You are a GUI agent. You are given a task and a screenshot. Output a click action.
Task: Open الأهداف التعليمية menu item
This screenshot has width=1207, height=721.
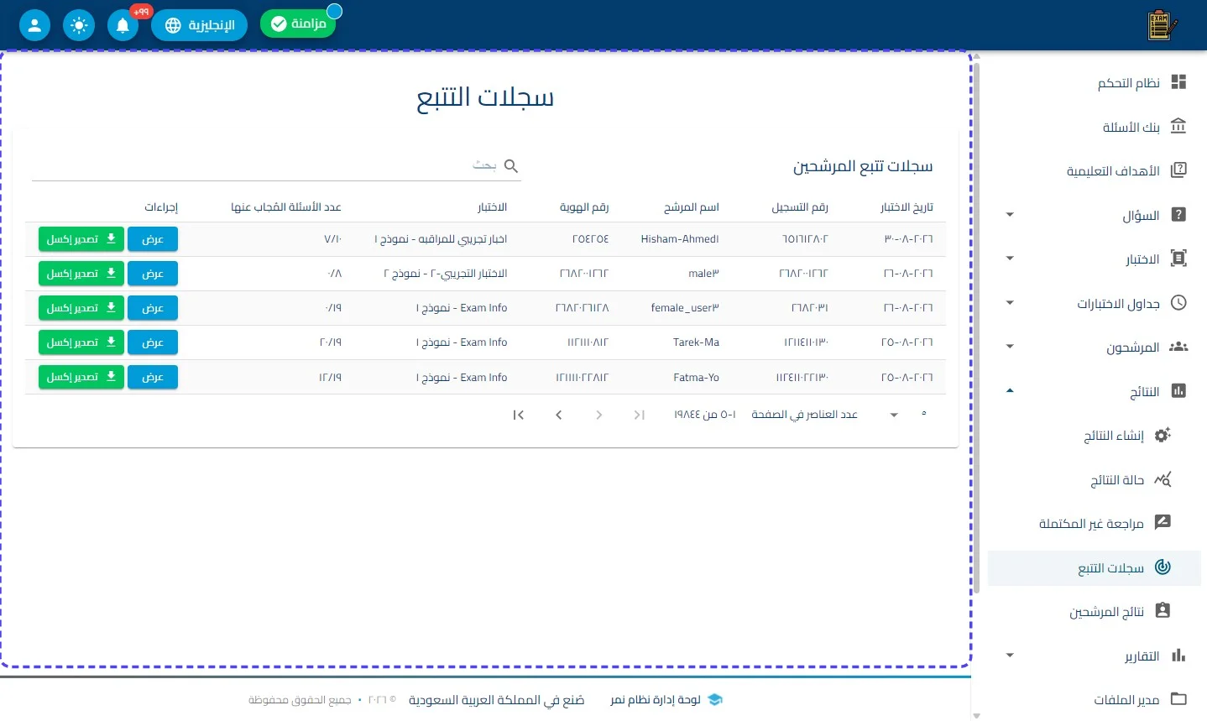click(x=1095, y=170)
